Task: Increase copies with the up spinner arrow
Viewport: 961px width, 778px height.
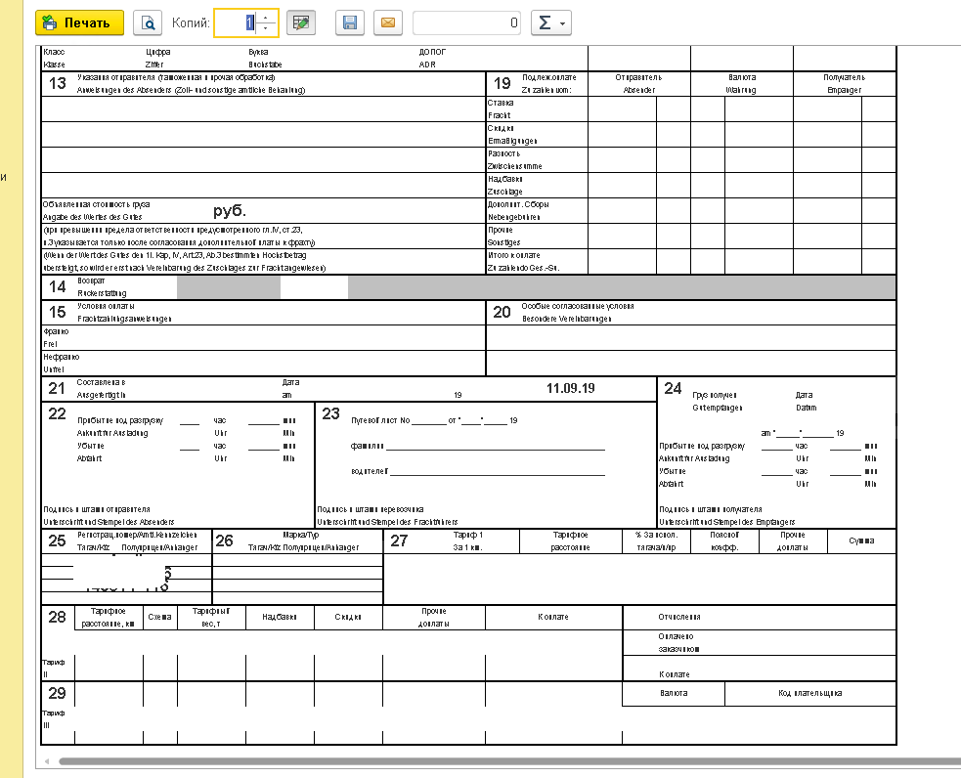Action: tap(265, 18)
